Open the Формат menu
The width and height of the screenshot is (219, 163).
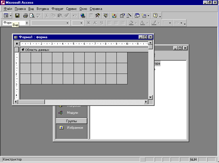tap(57, 9)
